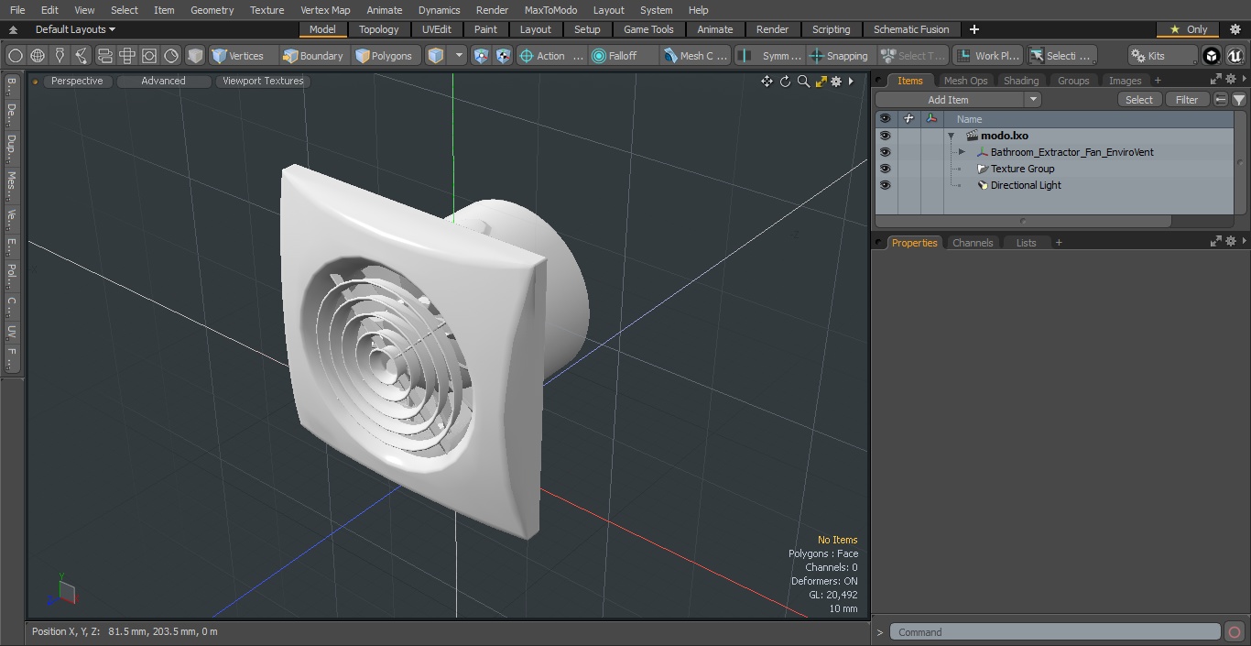Click the connected-nodes path tool icon

[x=82, y=56]
